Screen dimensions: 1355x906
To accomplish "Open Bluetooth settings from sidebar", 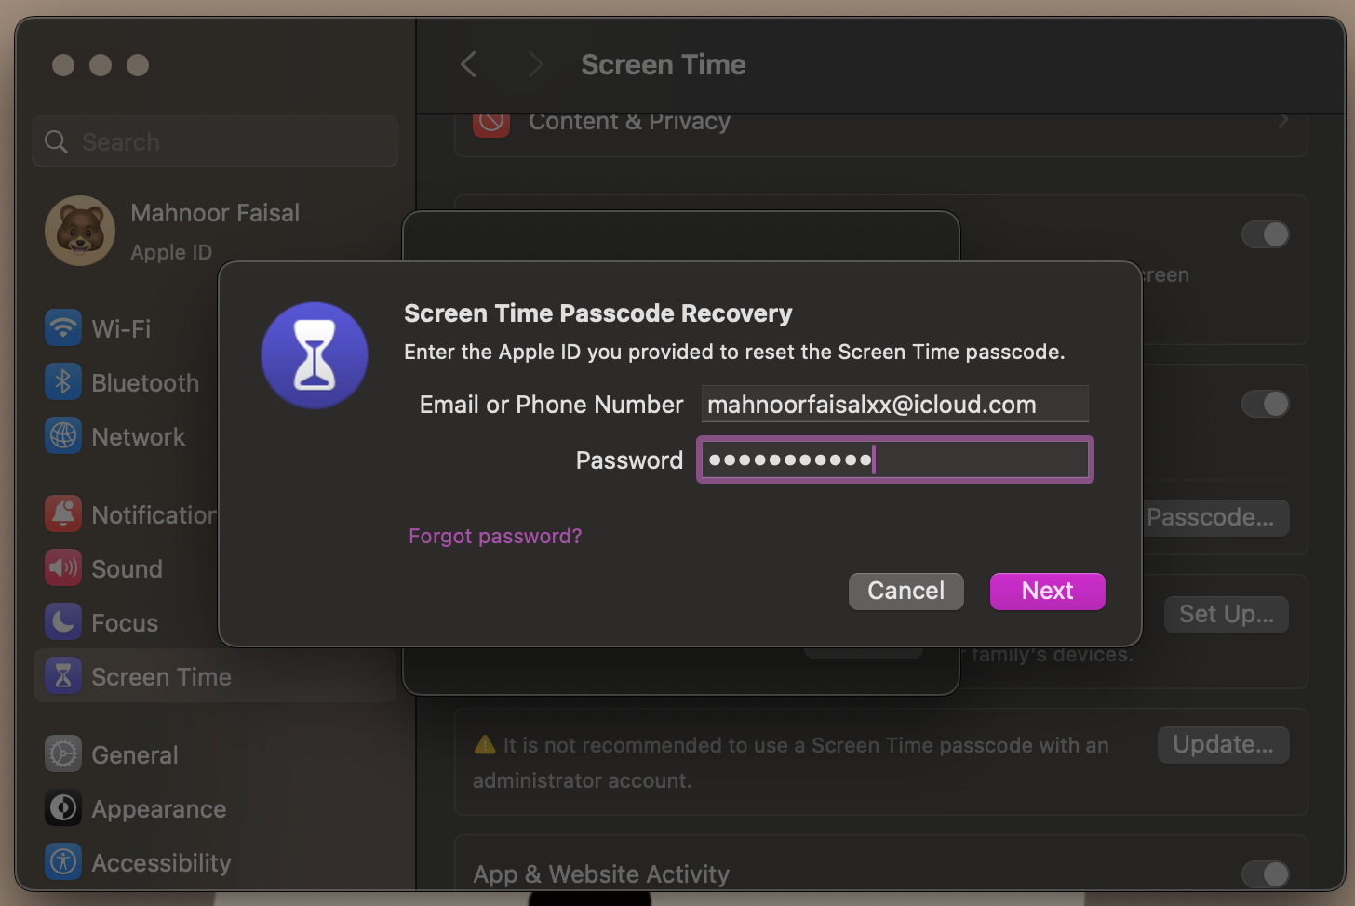I will click(x=144, y=382).
